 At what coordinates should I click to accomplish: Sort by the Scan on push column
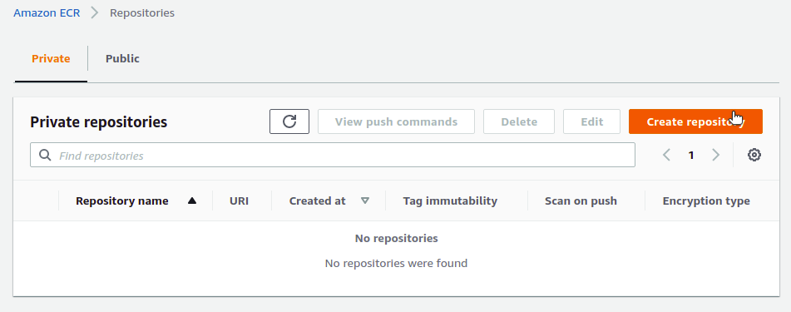coord(581,201)
